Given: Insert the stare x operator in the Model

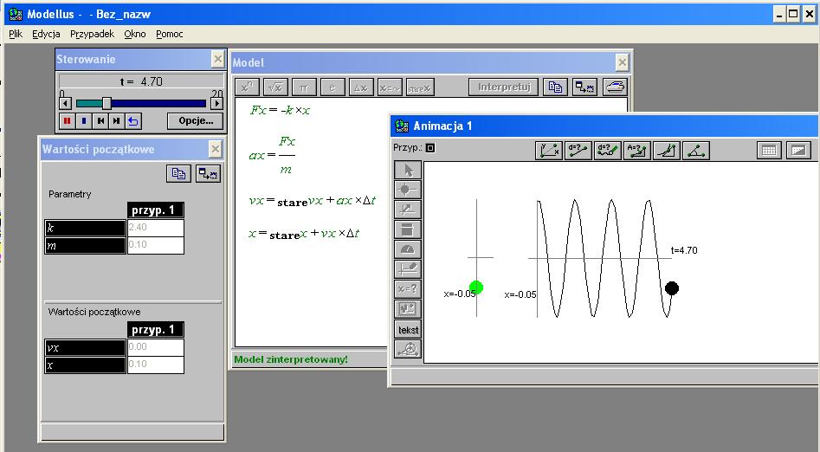Looking at the screenshot, I should pos(420,87).
